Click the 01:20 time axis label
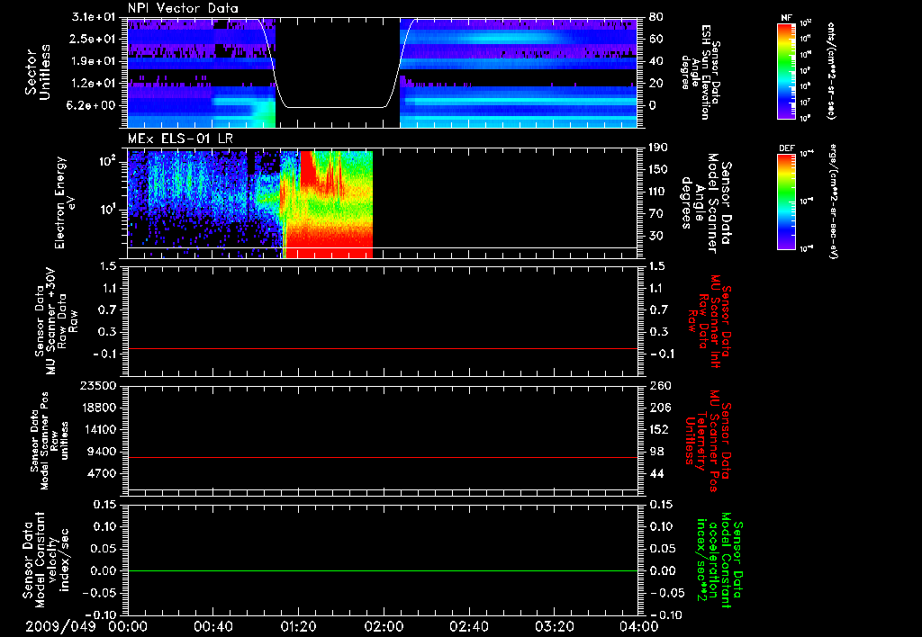Image resolution: width=922 pixels, height=637 pixels. [298, 626]
